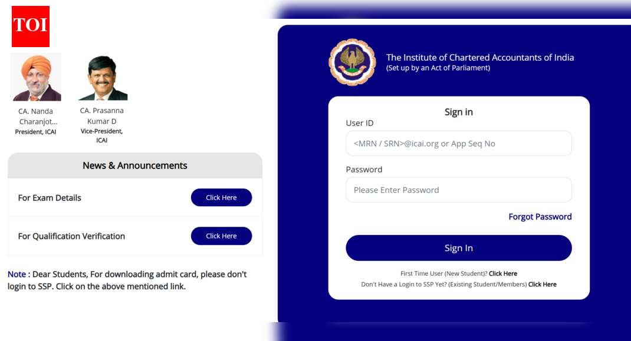
Task: Click 'Click Here' for Existing Student/Members login
Action: pyautogui.click(x=542, y=284)
